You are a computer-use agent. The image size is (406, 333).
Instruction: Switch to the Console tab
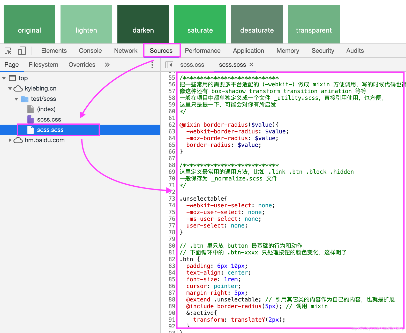(x=90, y=51)
